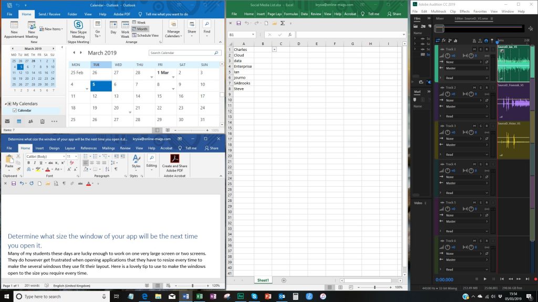Click the fx (show effects) icon in Audition
The height and width of the screenshot is (302, 538).
[x=444, y=40]
